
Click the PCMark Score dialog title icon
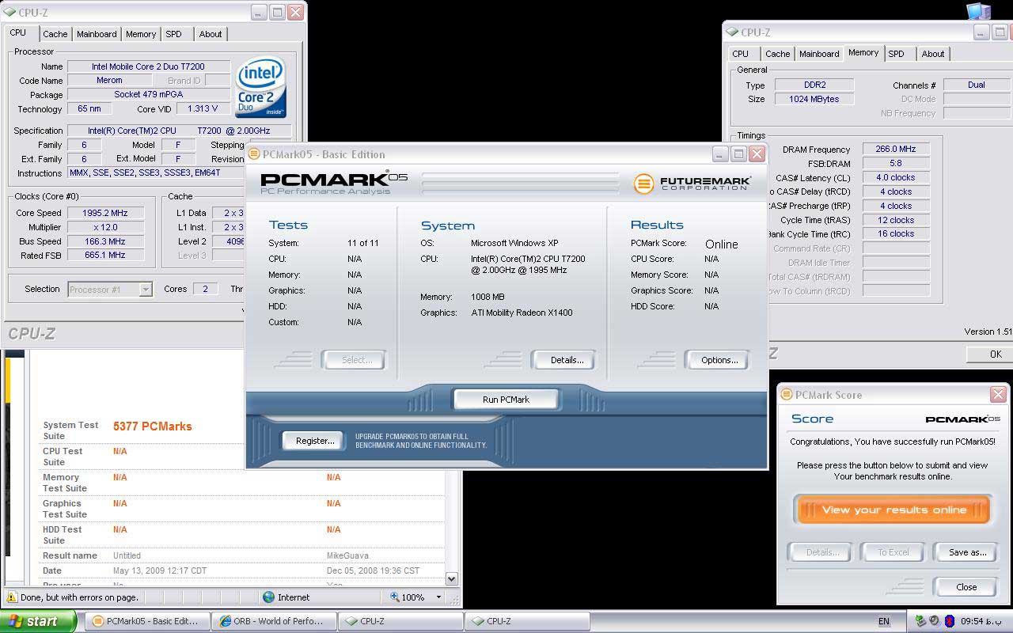[x=787, y=395]
